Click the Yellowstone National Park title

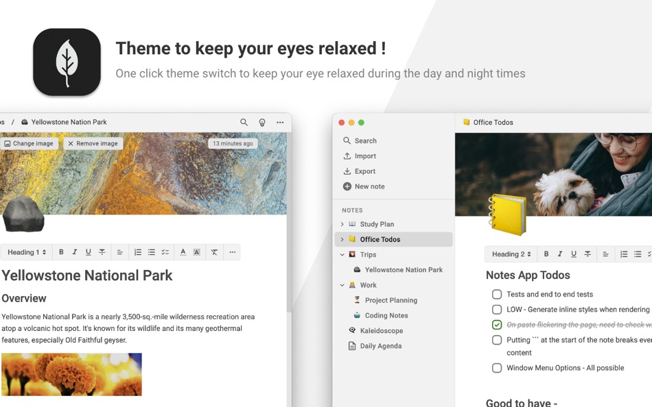tap(87, 275)
